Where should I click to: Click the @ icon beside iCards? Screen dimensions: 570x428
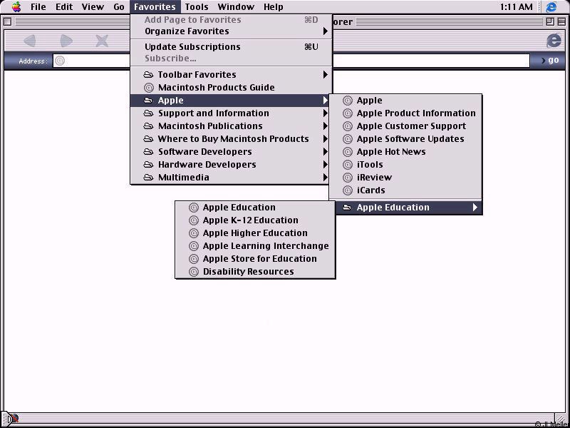[348, 190]
